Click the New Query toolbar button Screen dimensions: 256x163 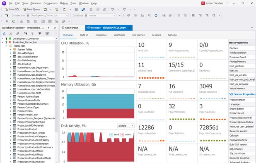coord(31,10)
